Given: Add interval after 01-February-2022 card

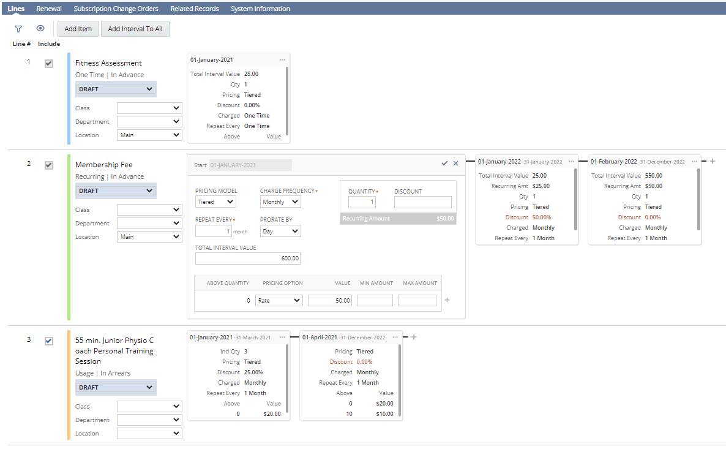Looking at the screenshot, I should [x=713, y=161].
